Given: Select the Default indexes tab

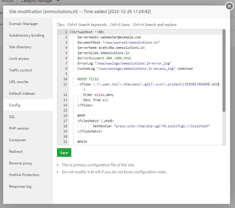Looking at the screenshot, I should coord(22,94).
